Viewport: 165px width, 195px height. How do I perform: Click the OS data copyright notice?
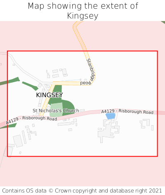[x=82, y=191]
